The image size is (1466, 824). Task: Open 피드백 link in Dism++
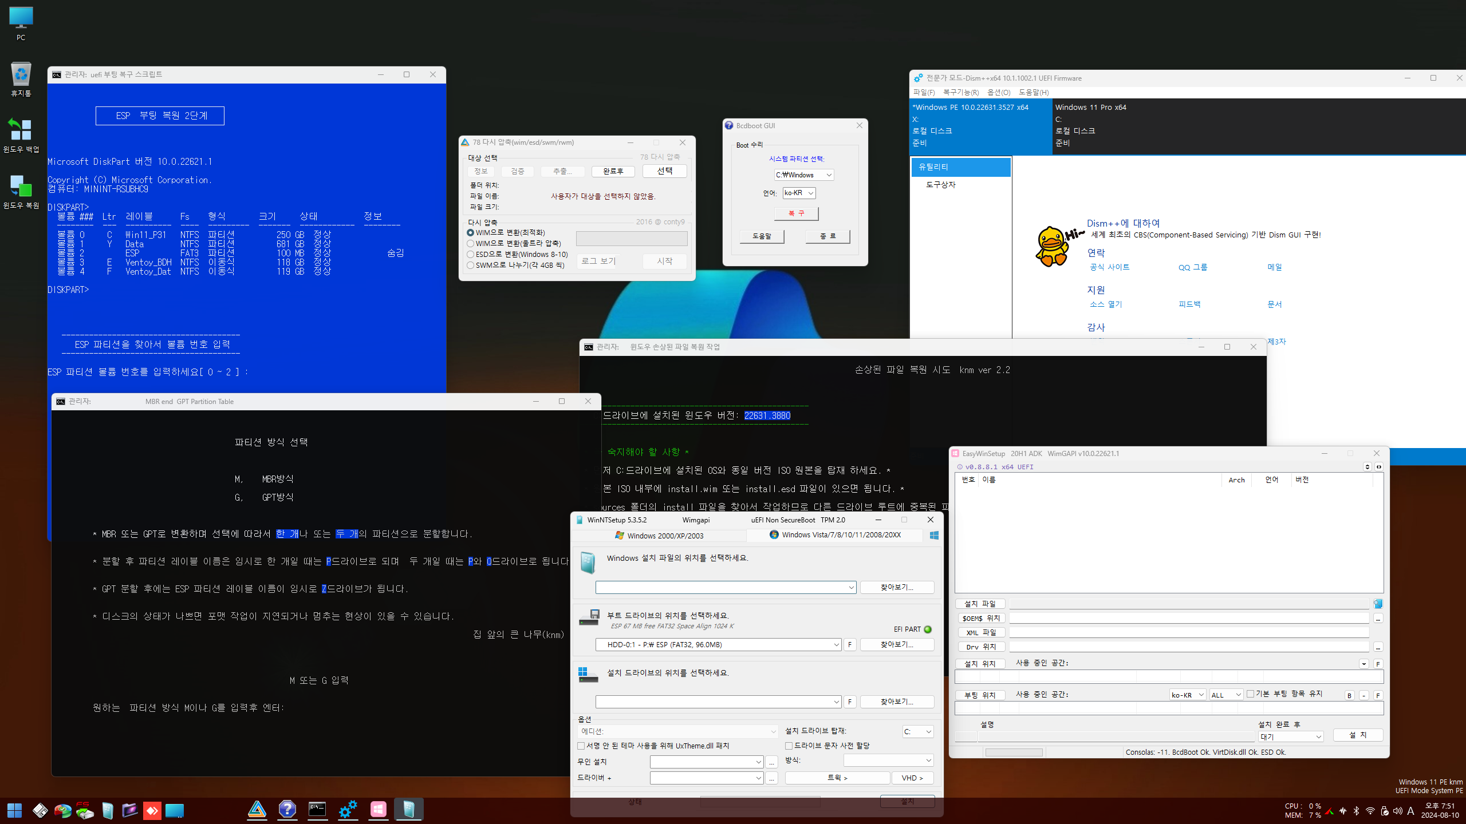point(1189,304)
